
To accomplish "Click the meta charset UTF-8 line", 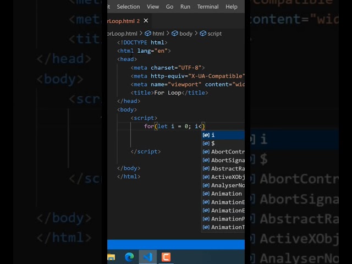I will click(x=168, y=68).
